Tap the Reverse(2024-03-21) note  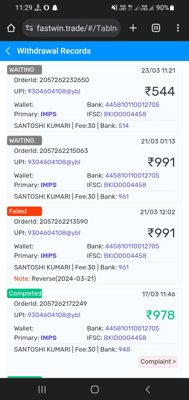coord(64,278)
